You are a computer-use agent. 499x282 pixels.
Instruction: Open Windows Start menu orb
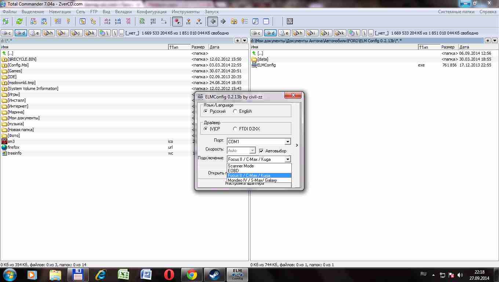pos(10,275)
